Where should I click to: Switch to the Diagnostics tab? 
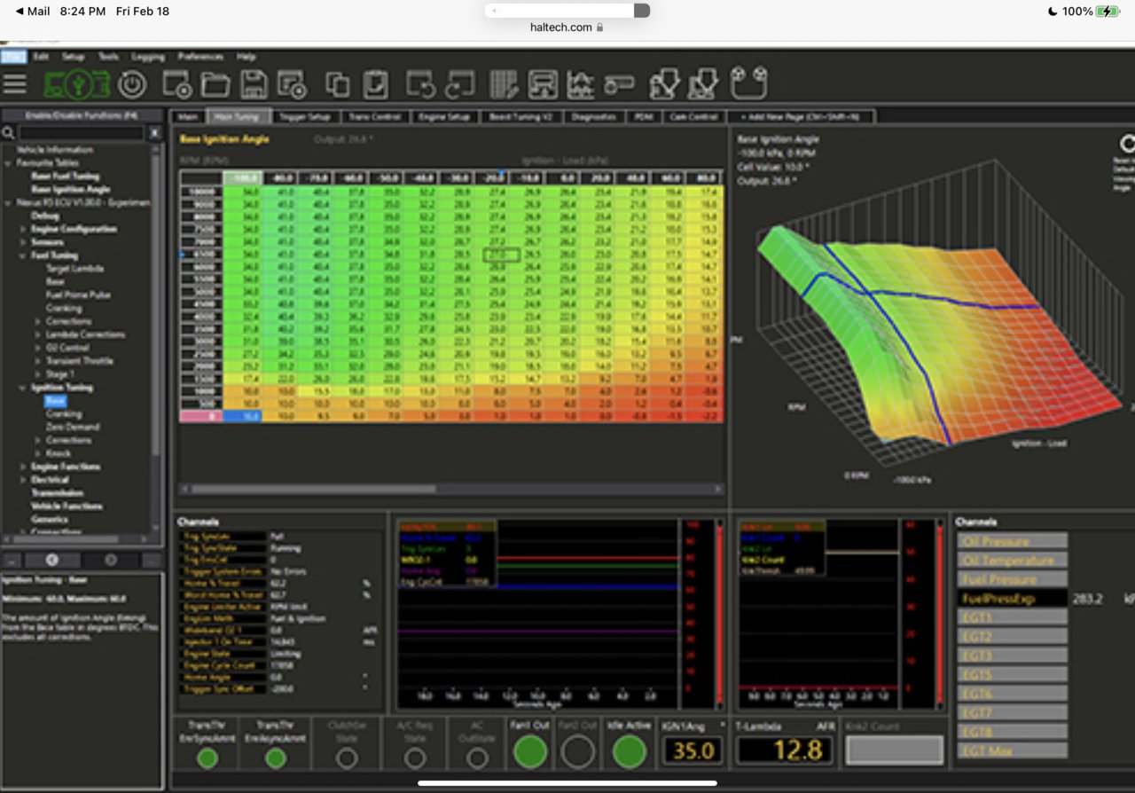pos(593,116)
